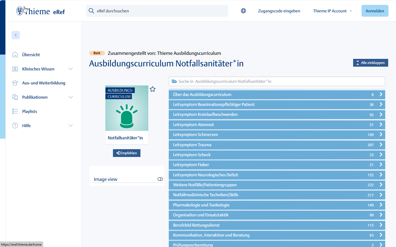Click the search magnifier icon

91,11
